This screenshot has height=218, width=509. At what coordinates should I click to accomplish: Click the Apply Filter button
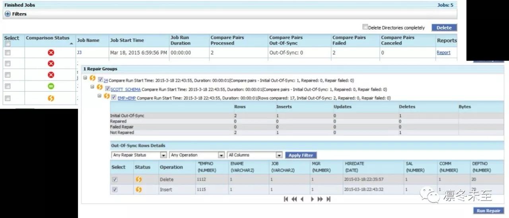click(301, 155)
